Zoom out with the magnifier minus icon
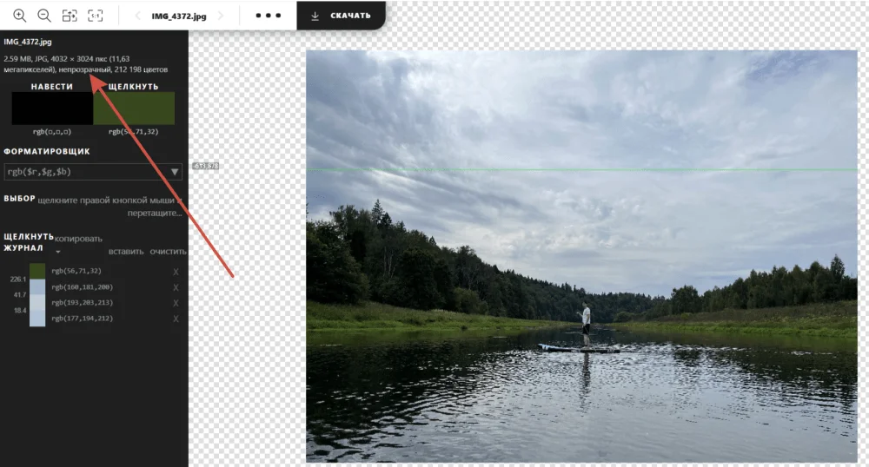The image size is (869, 467). (44, 16)
